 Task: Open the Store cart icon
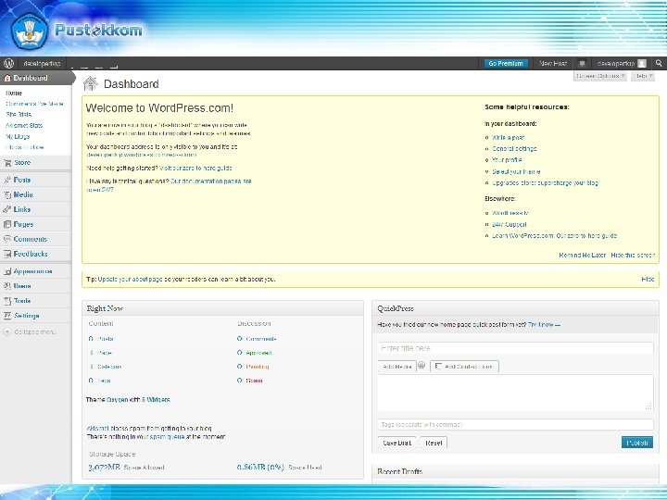click(x=7, y=162)
